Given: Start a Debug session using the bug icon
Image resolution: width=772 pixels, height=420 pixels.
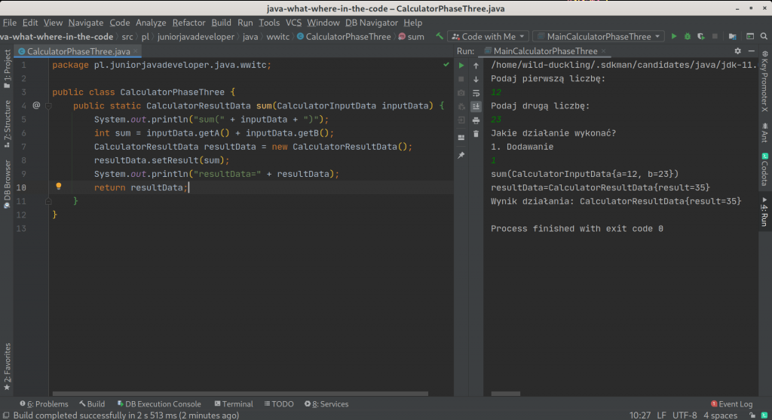Looking at the screenshot, I should [687, 36].
